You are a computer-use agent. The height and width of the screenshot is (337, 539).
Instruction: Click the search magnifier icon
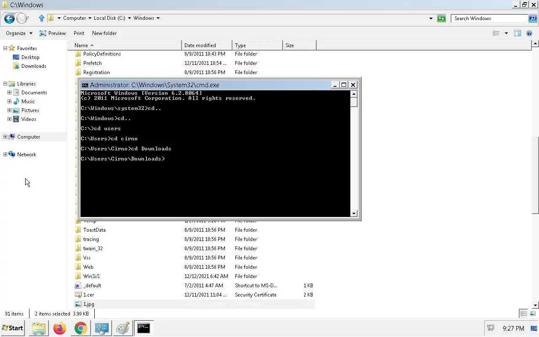pos(533,18)
